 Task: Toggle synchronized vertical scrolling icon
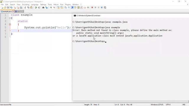(x=58, y=7)
